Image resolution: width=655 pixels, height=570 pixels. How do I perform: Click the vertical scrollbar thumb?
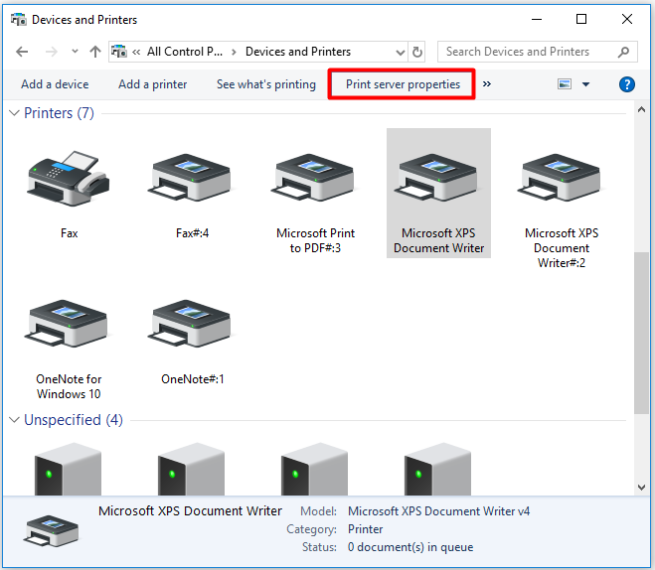(x=641, y=333)
